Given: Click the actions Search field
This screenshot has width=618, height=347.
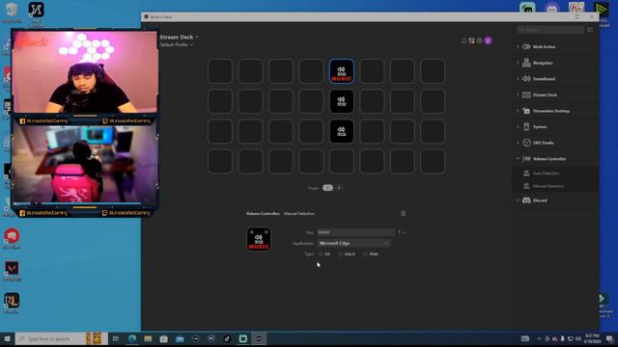Looking at the screenshot, I should pyautogui.click(x=550, y=30).
